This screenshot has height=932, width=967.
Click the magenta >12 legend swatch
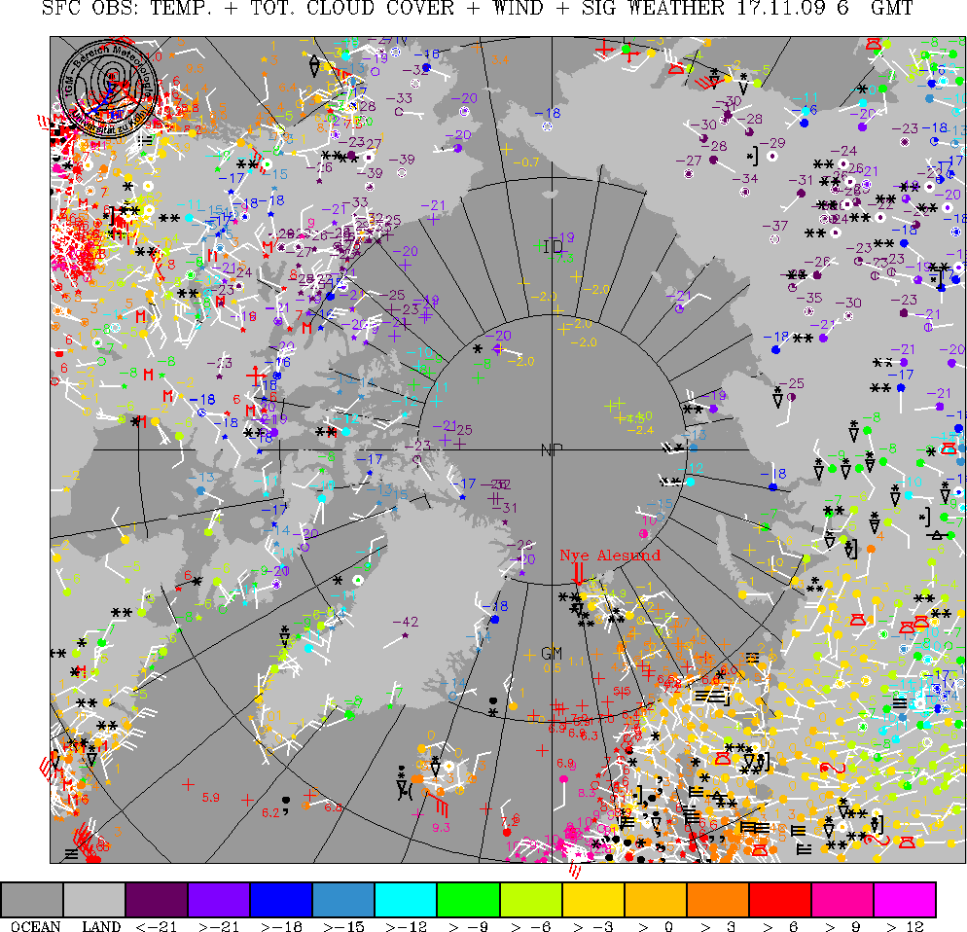coord(904,900)
